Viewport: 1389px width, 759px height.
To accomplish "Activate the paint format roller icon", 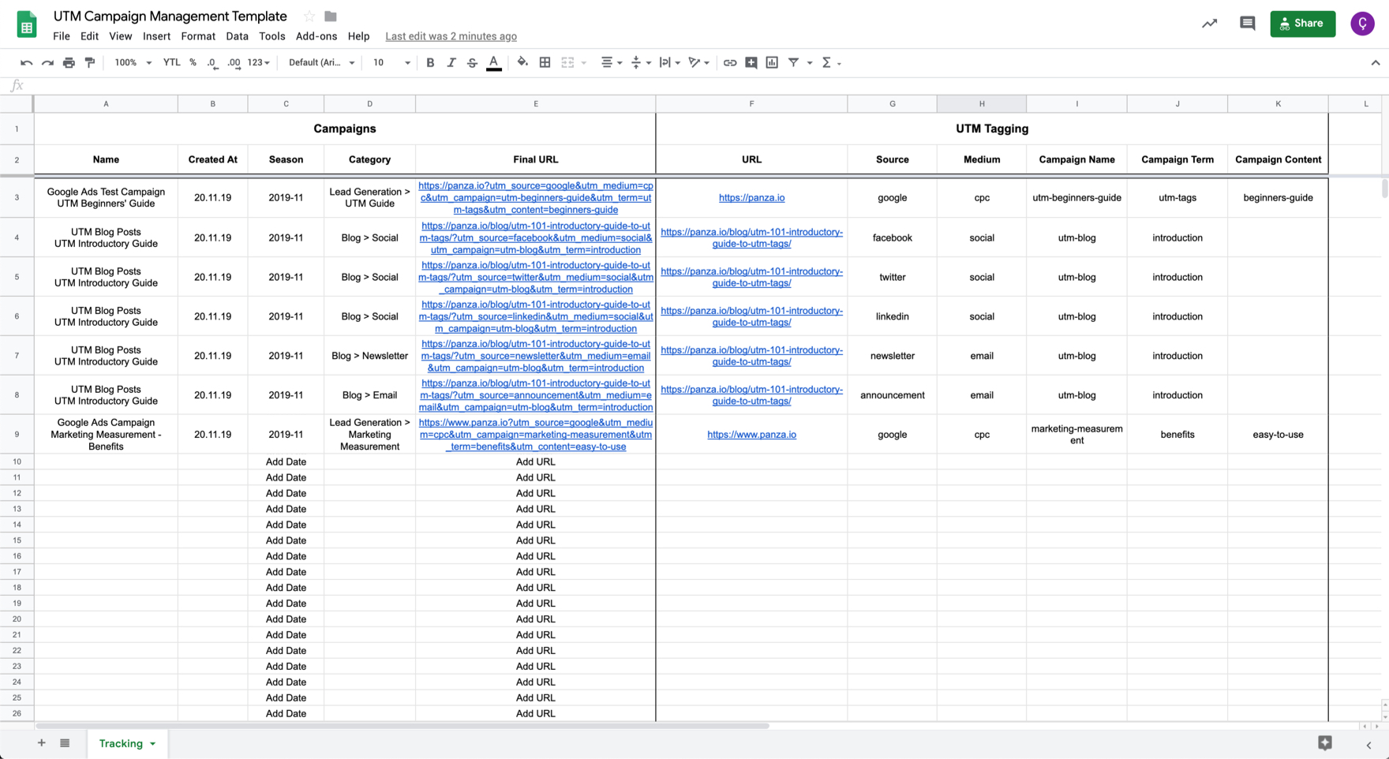I will pos(90,62).
